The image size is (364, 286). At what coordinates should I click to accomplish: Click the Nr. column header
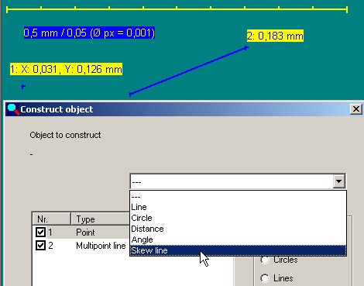51,219
